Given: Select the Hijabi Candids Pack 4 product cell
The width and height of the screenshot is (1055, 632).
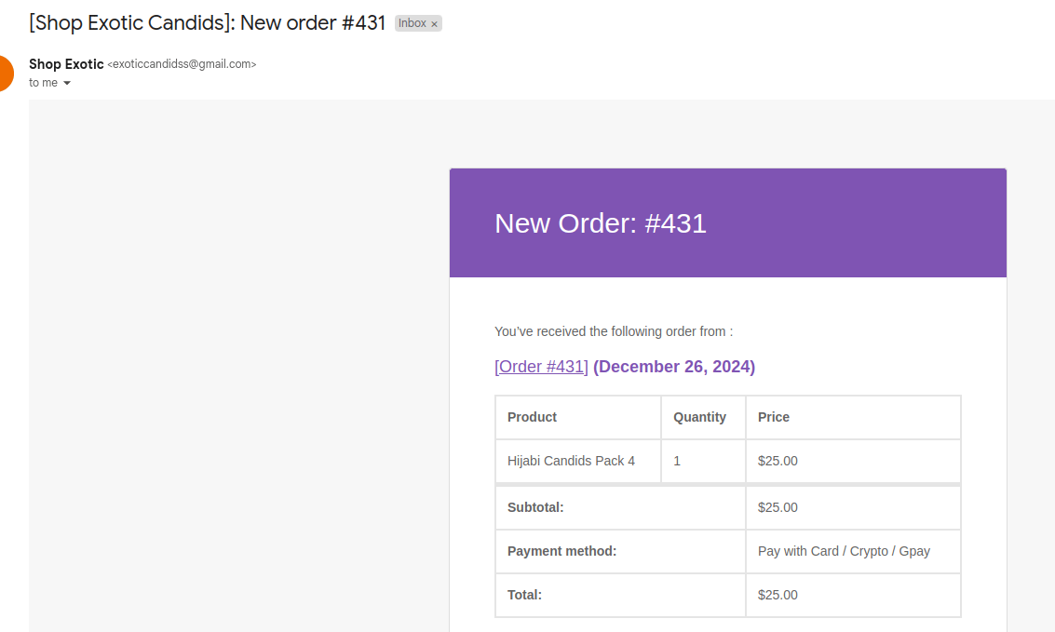Looking at the screenshot, I should click(571, 461).
